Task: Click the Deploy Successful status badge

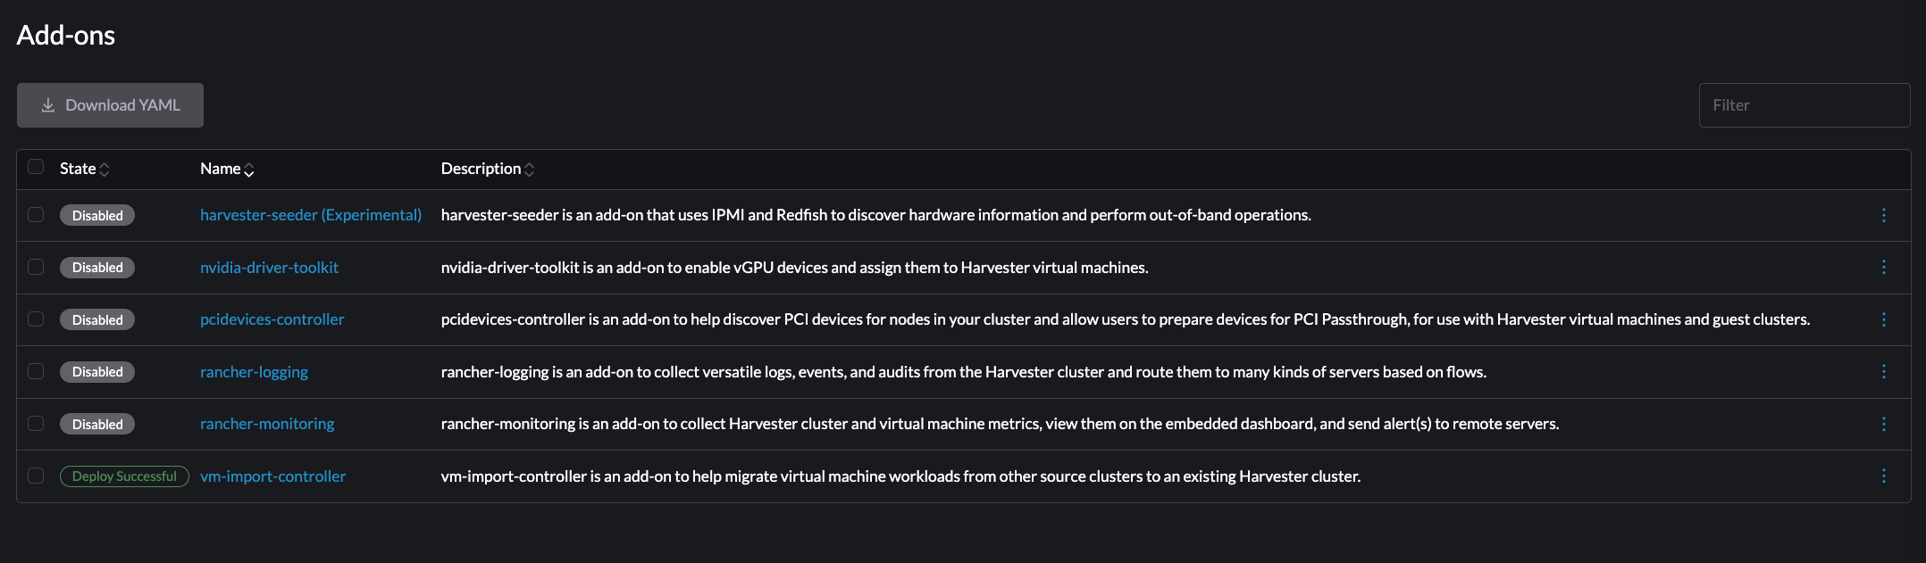Action: 124,476
